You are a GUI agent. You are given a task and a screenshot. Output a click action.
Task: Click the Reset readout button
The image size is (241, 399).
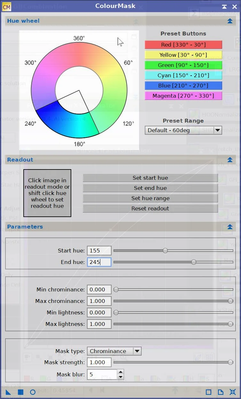point(150,208)
